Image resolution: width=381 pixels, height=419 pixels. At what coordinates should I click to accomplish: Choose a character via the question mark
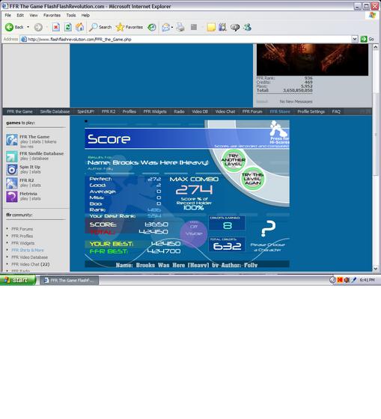coord(268,229)
